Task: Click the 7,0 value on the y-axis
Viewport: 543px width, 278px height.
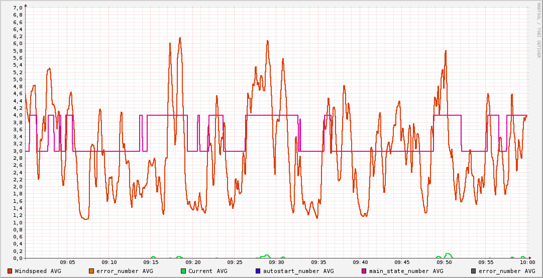Action: (17, 8)
